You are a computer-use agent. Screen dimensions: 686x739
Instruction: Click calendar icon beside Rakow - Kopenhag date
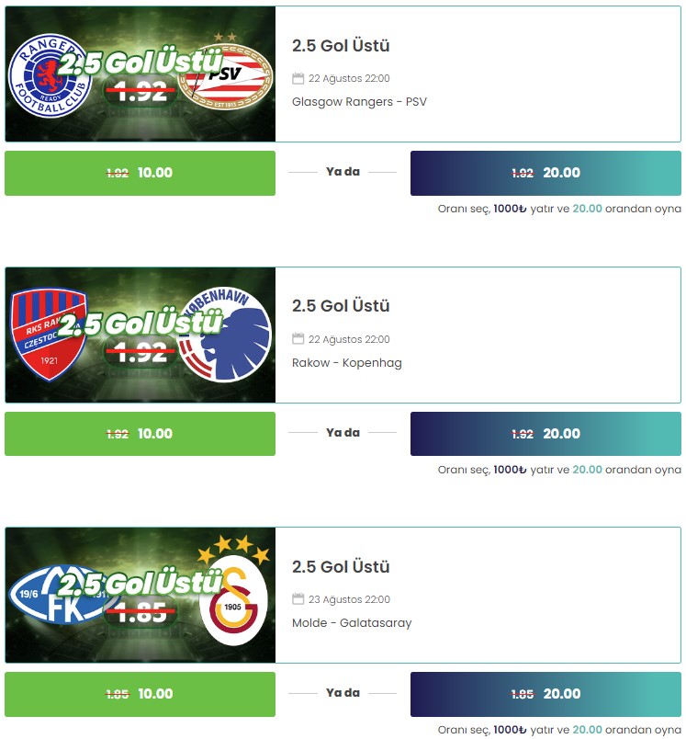298,339
